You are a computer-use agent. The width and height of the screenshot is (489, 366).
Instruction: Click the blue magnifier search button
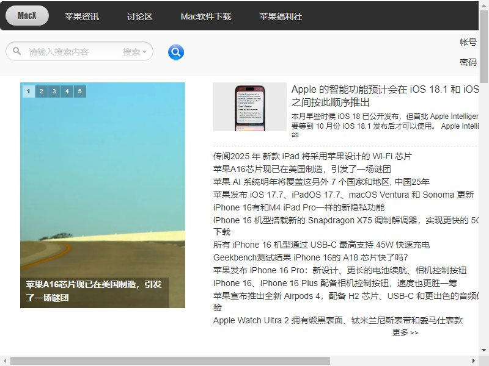[x=176, y=52]
